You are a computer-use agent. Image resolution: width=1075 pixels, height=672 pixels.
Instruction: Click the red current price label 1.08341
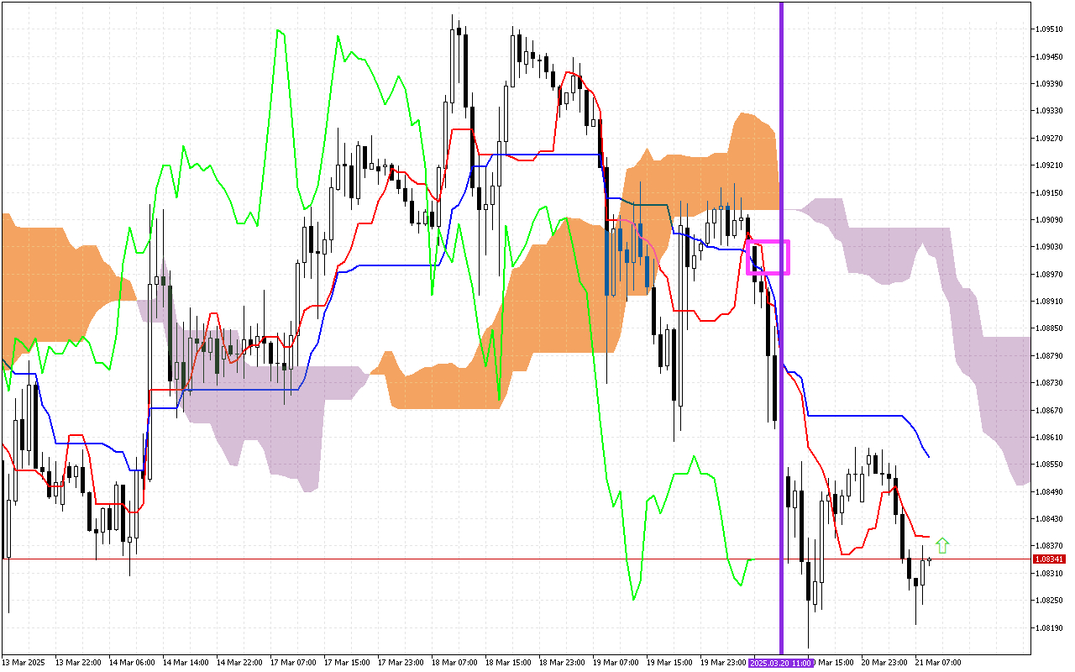click(1050, 559)
